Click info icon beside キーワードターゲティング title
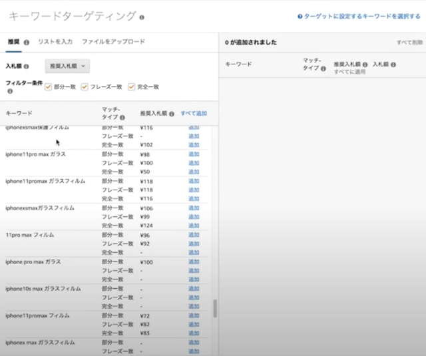The image size is (426, 356). [x=142, y=17]
